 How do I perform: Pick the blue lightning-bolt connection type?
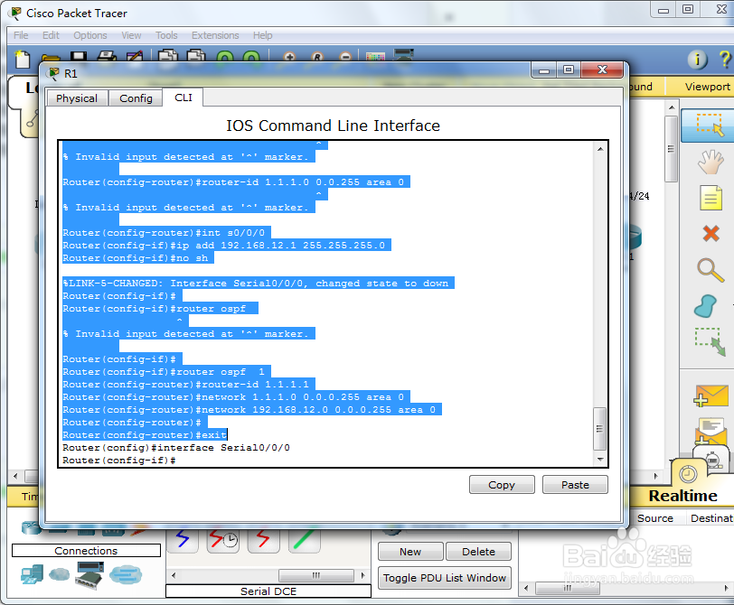(x=183, y=539)
